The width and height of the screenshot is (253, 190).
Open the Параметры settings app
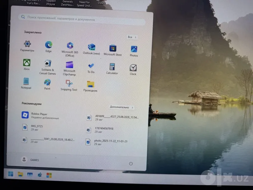coord(27,46)
